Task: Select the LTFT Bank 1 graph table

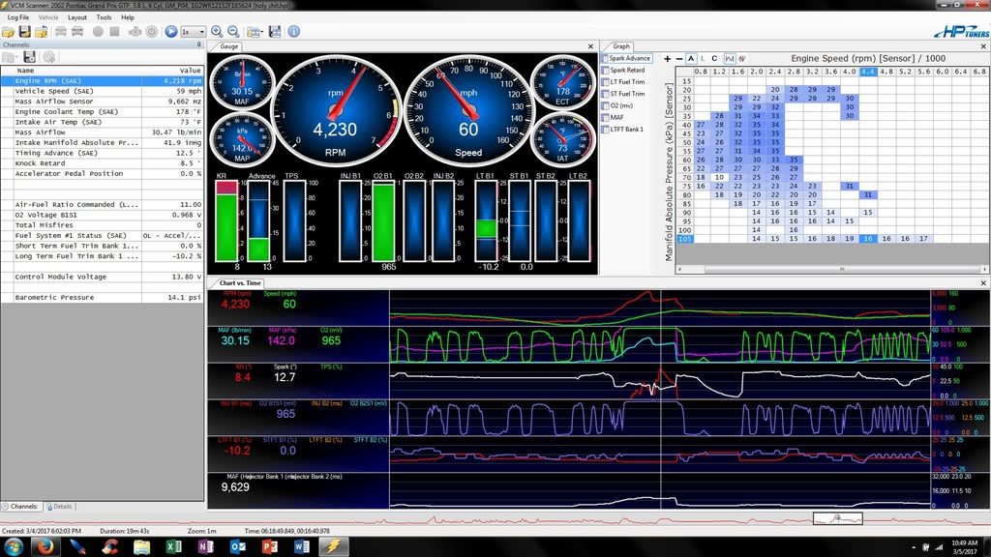Action: pos(622,130)
